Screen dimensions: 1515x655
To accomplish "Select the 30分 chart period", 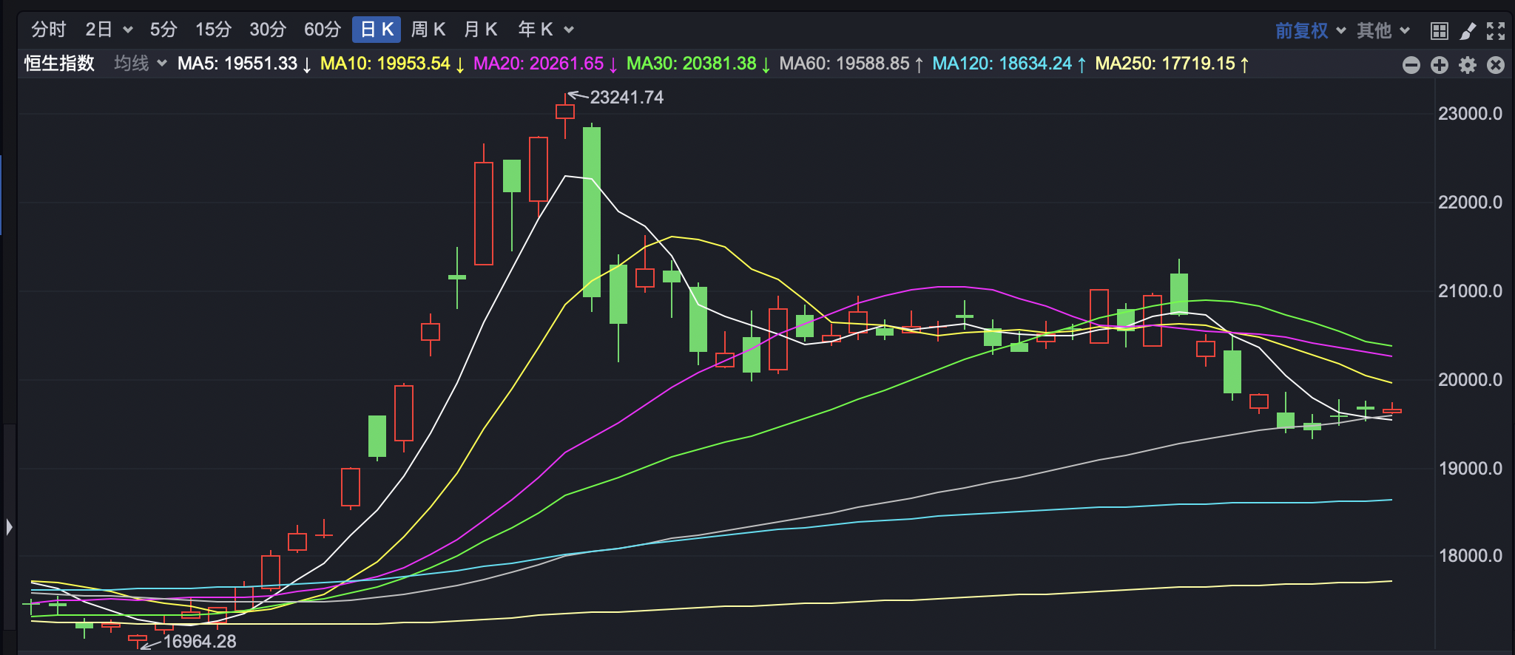I will [268, 30].
